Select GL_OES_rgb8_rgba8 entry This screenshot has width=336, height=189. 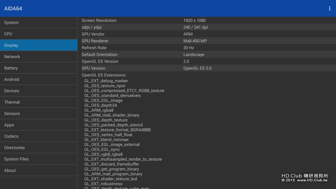point(104,154)
